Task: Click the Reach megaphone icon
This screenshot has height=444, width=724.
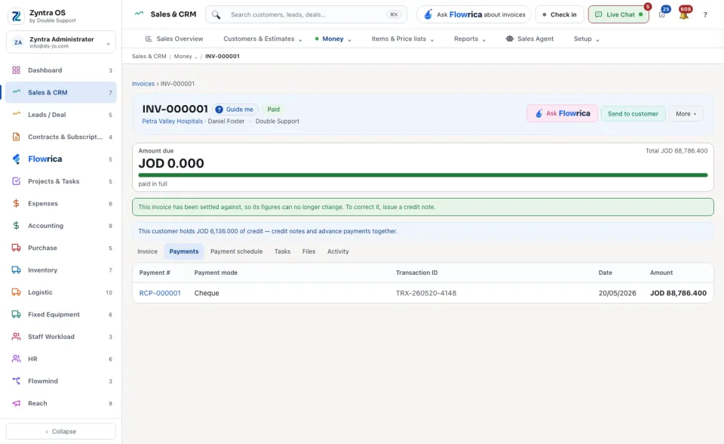Action: tap(16, 403)
